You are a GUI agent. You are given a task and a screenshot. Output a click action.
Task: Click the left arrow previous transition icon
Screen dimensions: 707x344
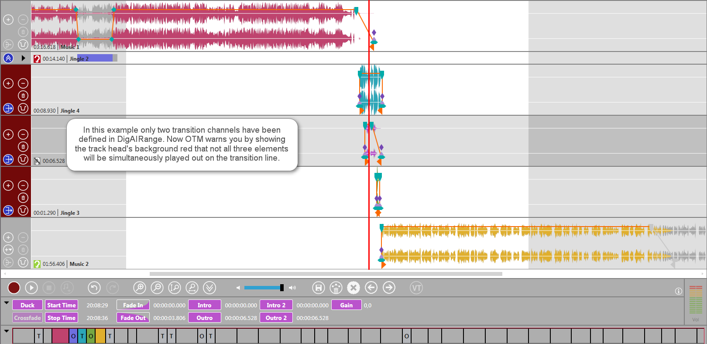pos(371,288)
